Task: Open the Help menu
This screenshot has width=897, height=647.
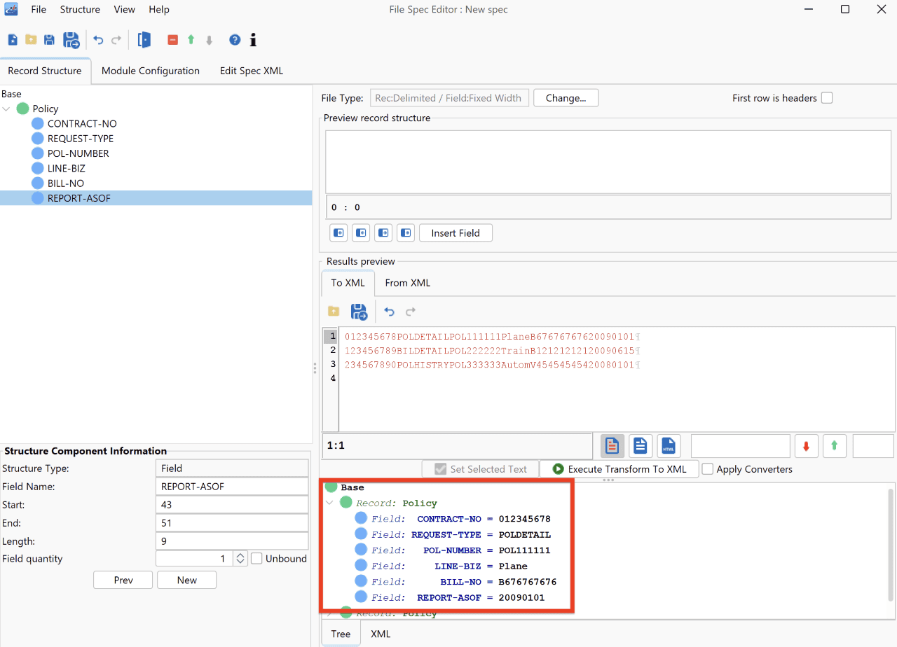Action: (x=159, y=9)
